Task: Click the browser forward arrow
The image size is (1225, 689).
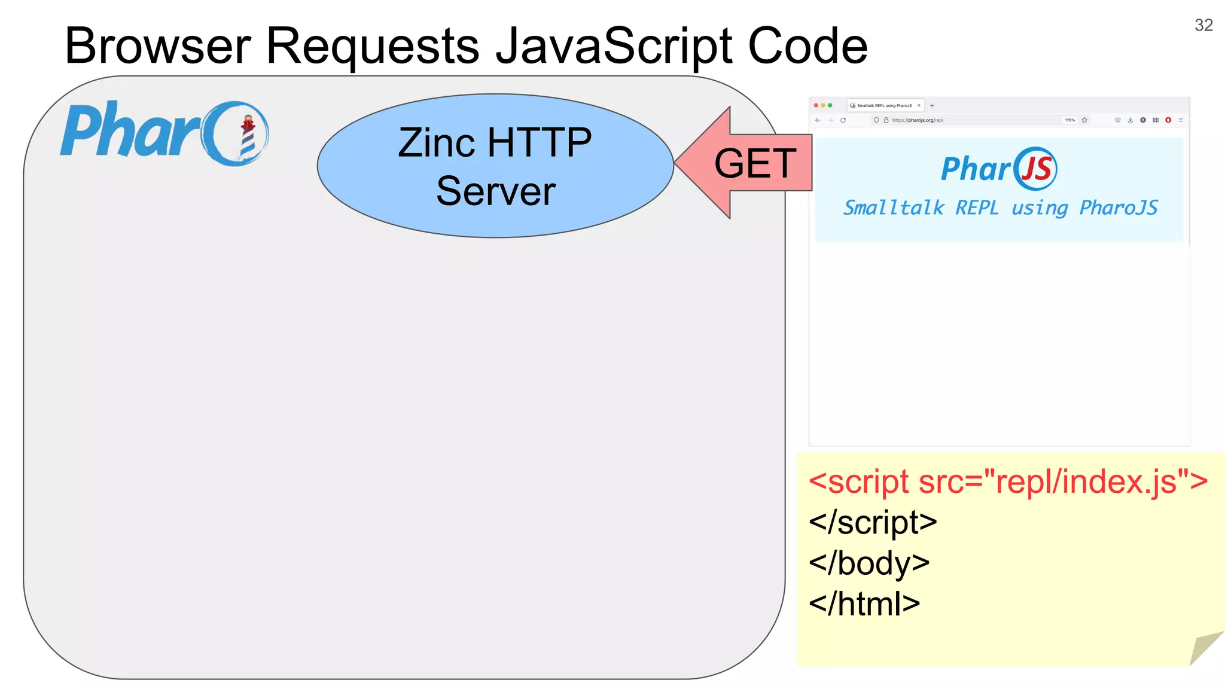Action: click(x=830, y=120)
